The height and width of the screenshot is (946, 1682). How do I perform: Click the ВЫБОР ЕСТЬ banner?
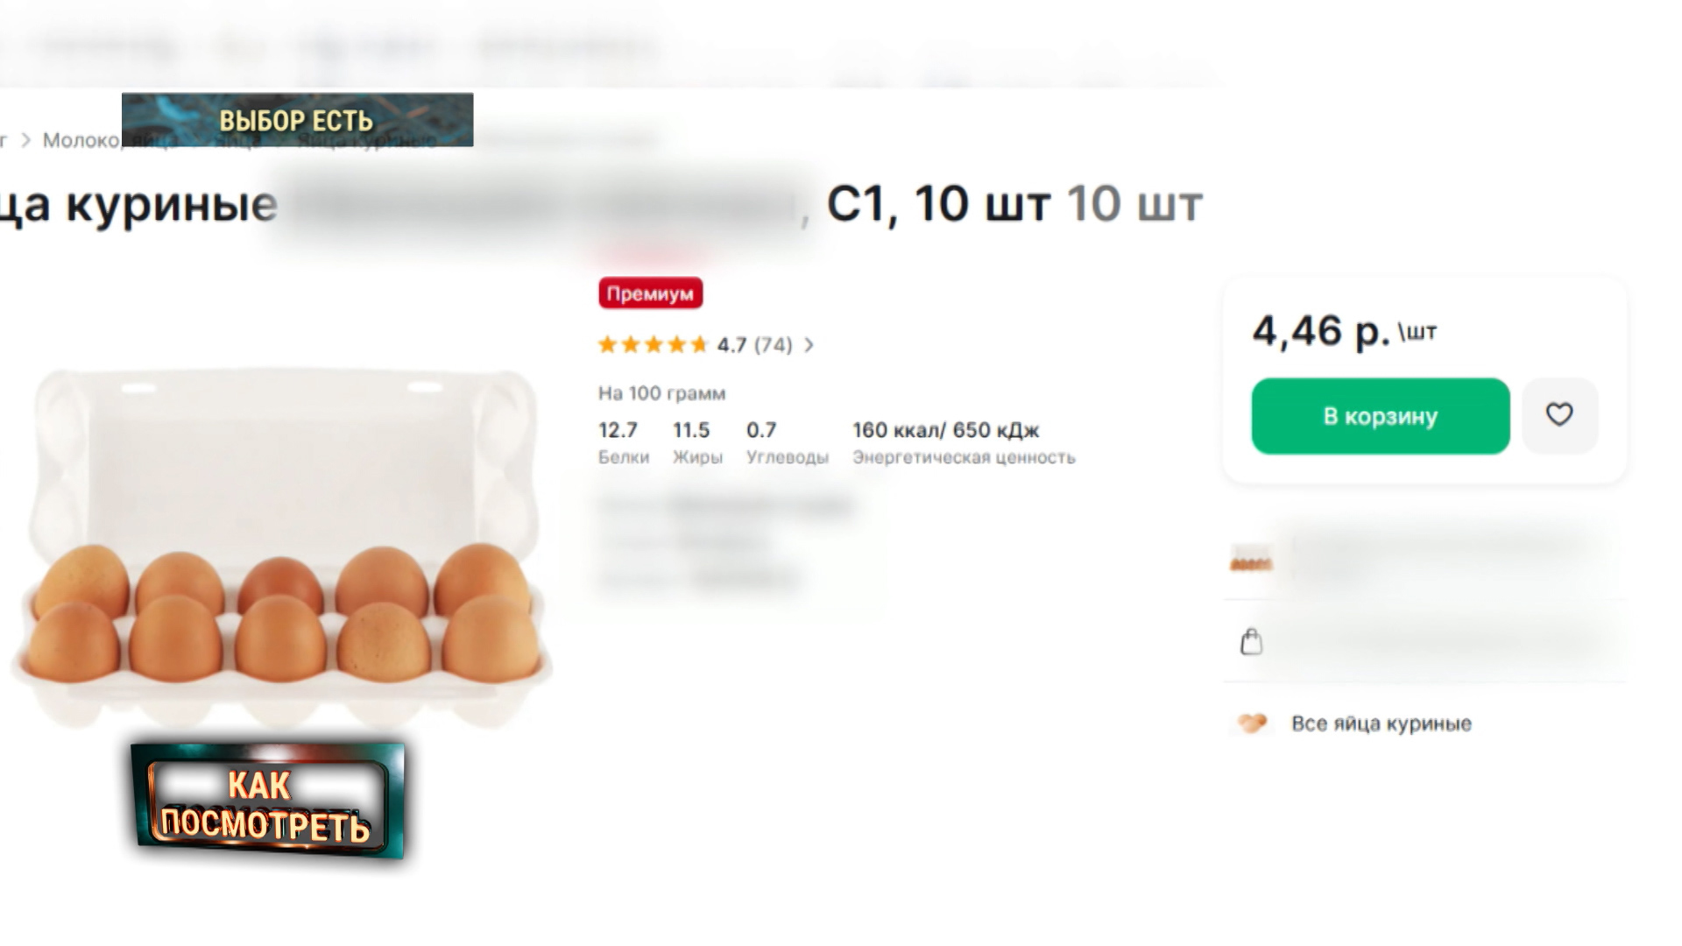(297, 120)
